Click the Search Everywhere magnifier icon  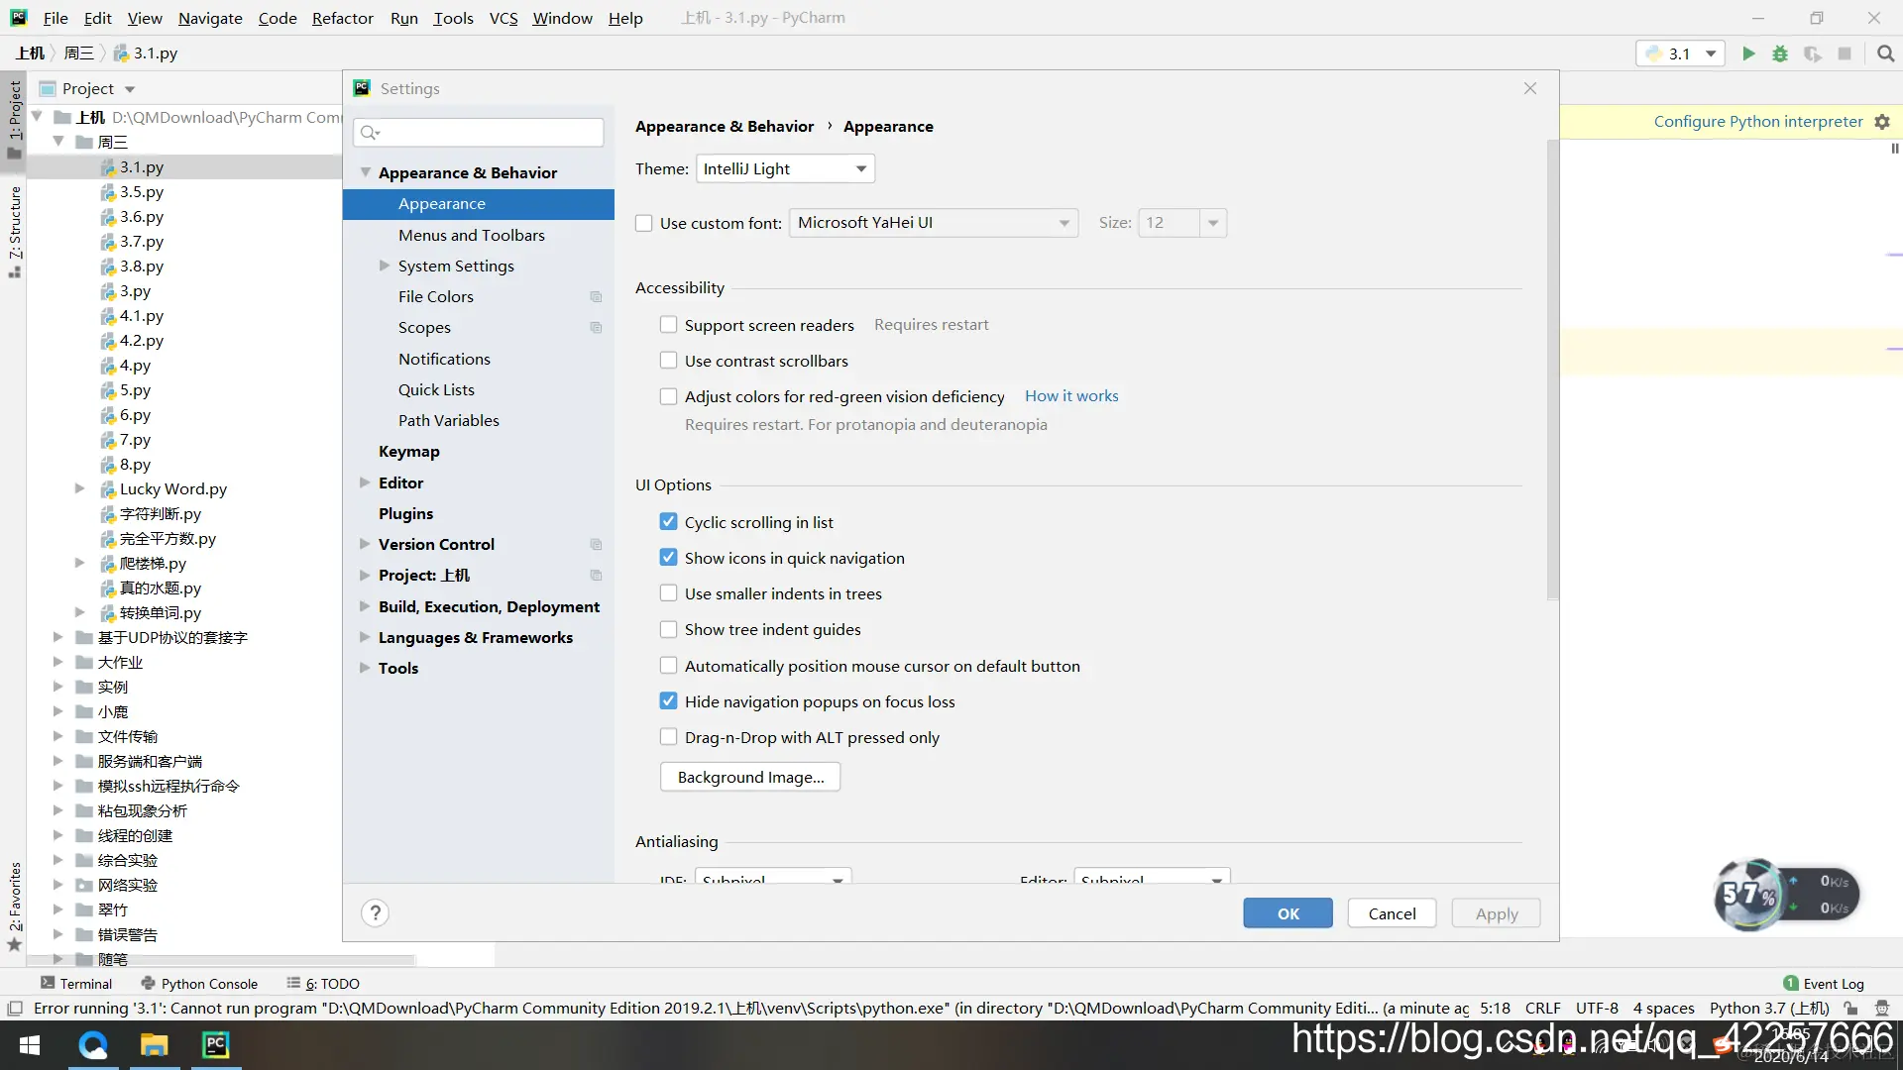[1885, 53]
